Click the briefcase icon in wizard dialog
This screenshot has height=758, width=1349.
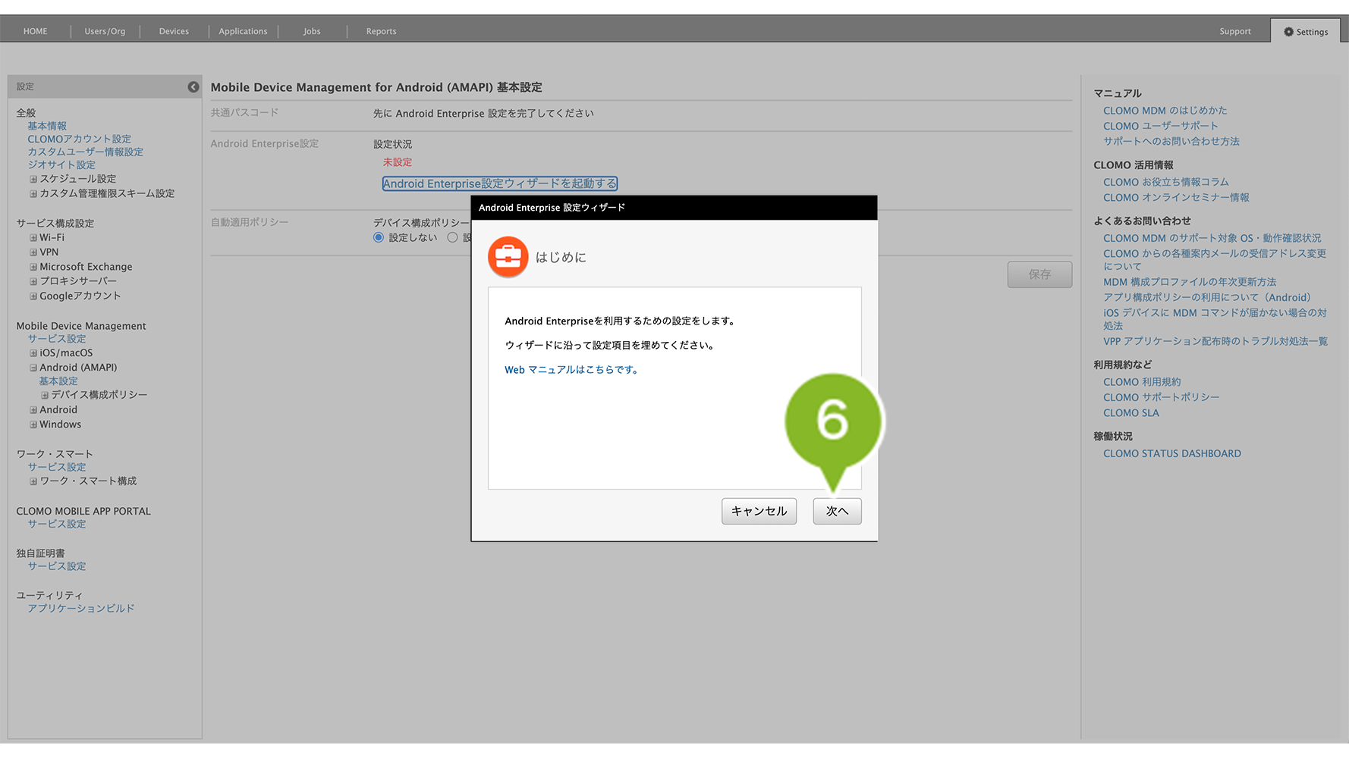tap(508, 257)
